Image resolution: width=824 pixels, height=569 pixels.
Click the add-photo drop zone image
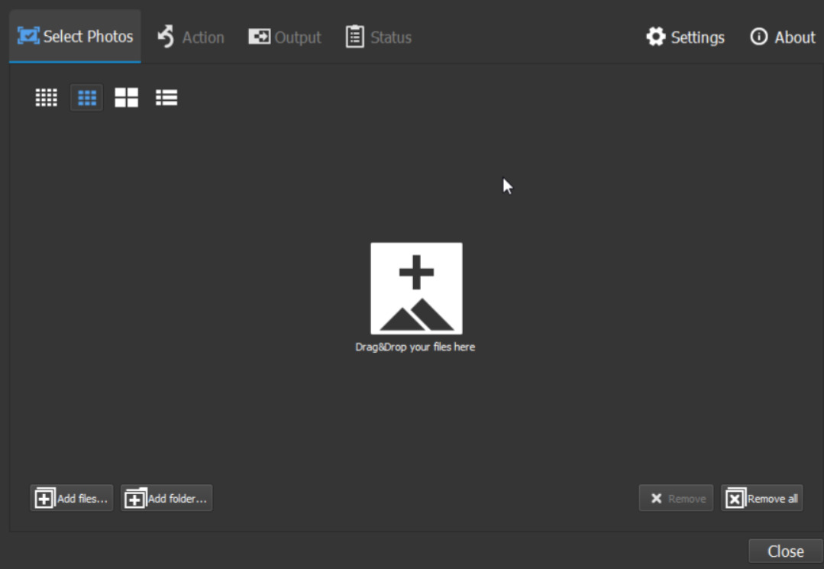click(417, 289)
